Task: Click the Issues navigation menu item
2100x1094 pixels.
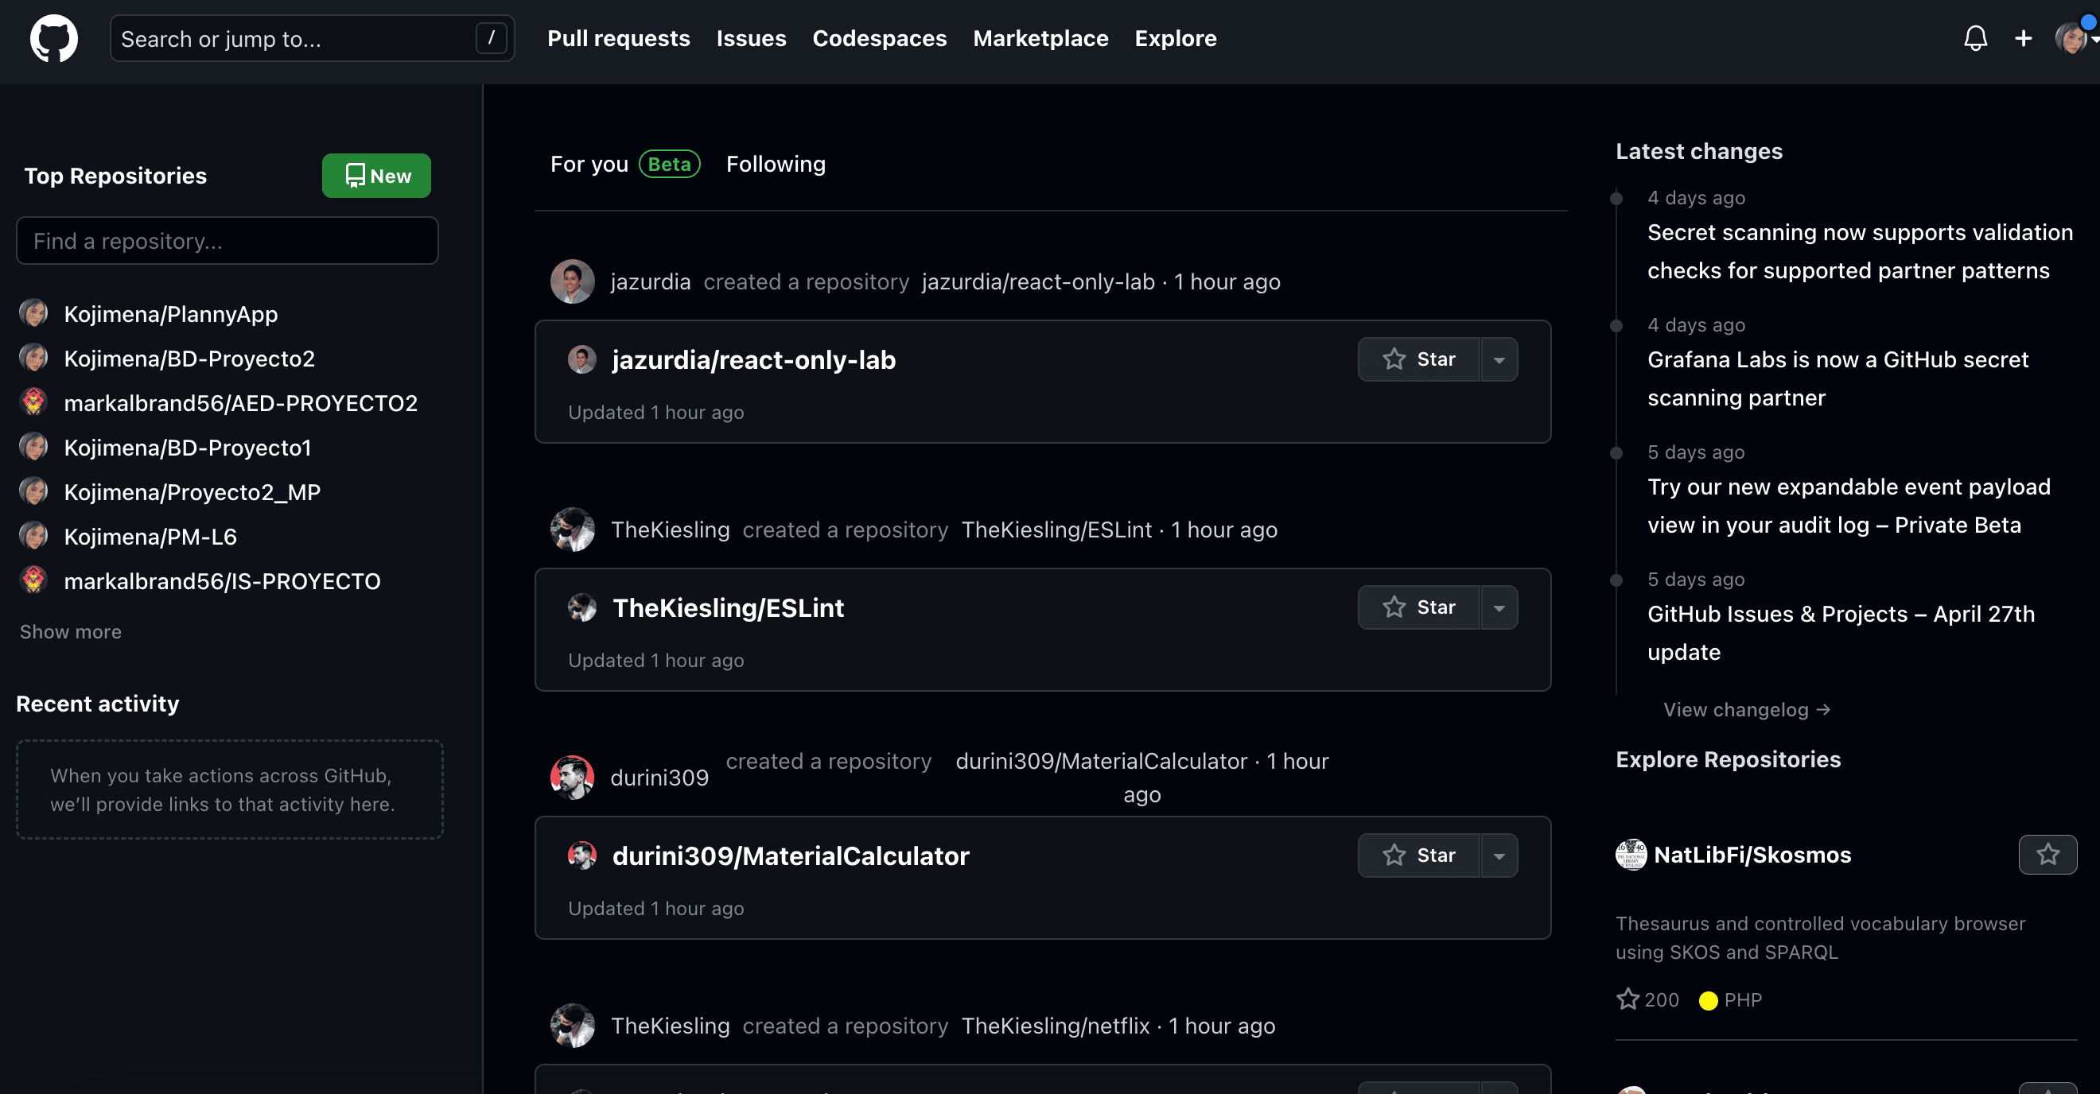Action: click(x=750, y=39)
